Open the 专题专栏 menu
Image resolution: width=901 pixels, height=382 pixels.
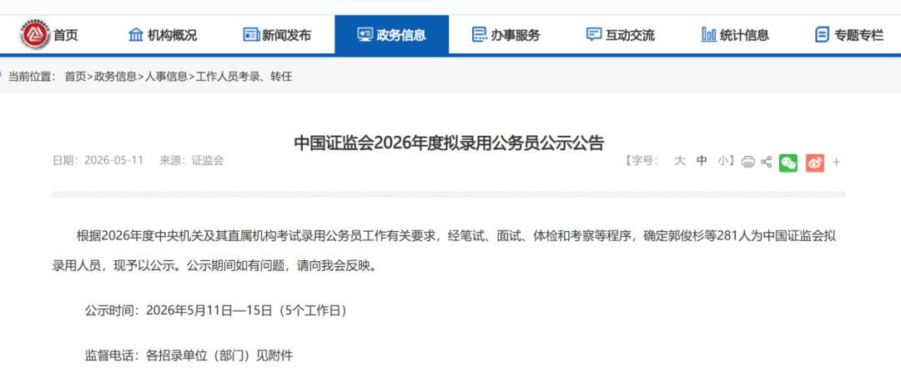click(x=858, y=35)
